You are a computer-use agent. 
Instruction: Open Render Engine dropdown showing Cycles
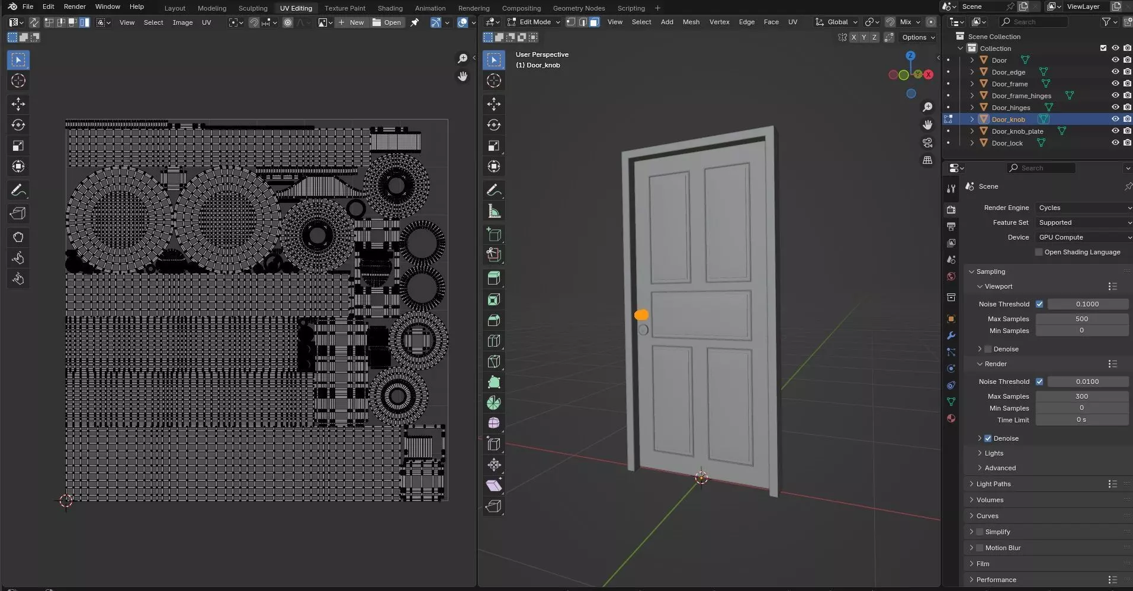pyautogui.click(x=1083, y=208)
